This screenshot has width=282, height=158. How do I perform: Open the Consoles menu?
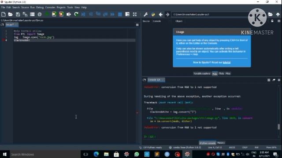(50, 7)
